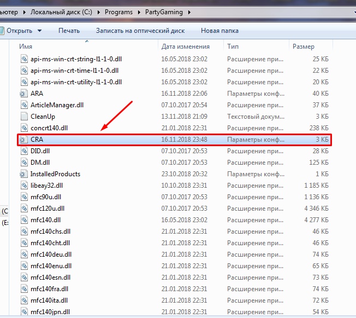Click the mfc90u.dll file icon
The width and height of the screenshot is (356, 318).
pos(24,196)
